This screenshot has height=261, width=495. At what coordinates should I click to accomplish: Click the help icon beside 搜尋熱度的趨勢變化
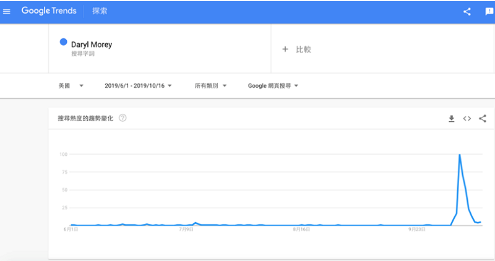[123, 118]
